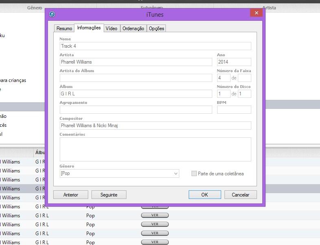The image size is (320, 245).
Task: Click the empty total tracks field
Action: [x=244, y=78]
